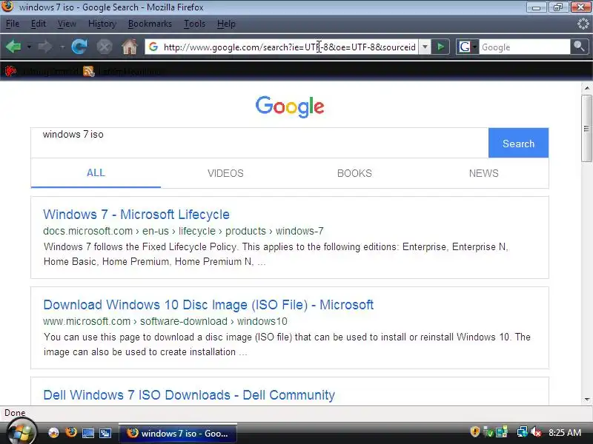Click the muted volume tray icon

[x=535, y=432]
